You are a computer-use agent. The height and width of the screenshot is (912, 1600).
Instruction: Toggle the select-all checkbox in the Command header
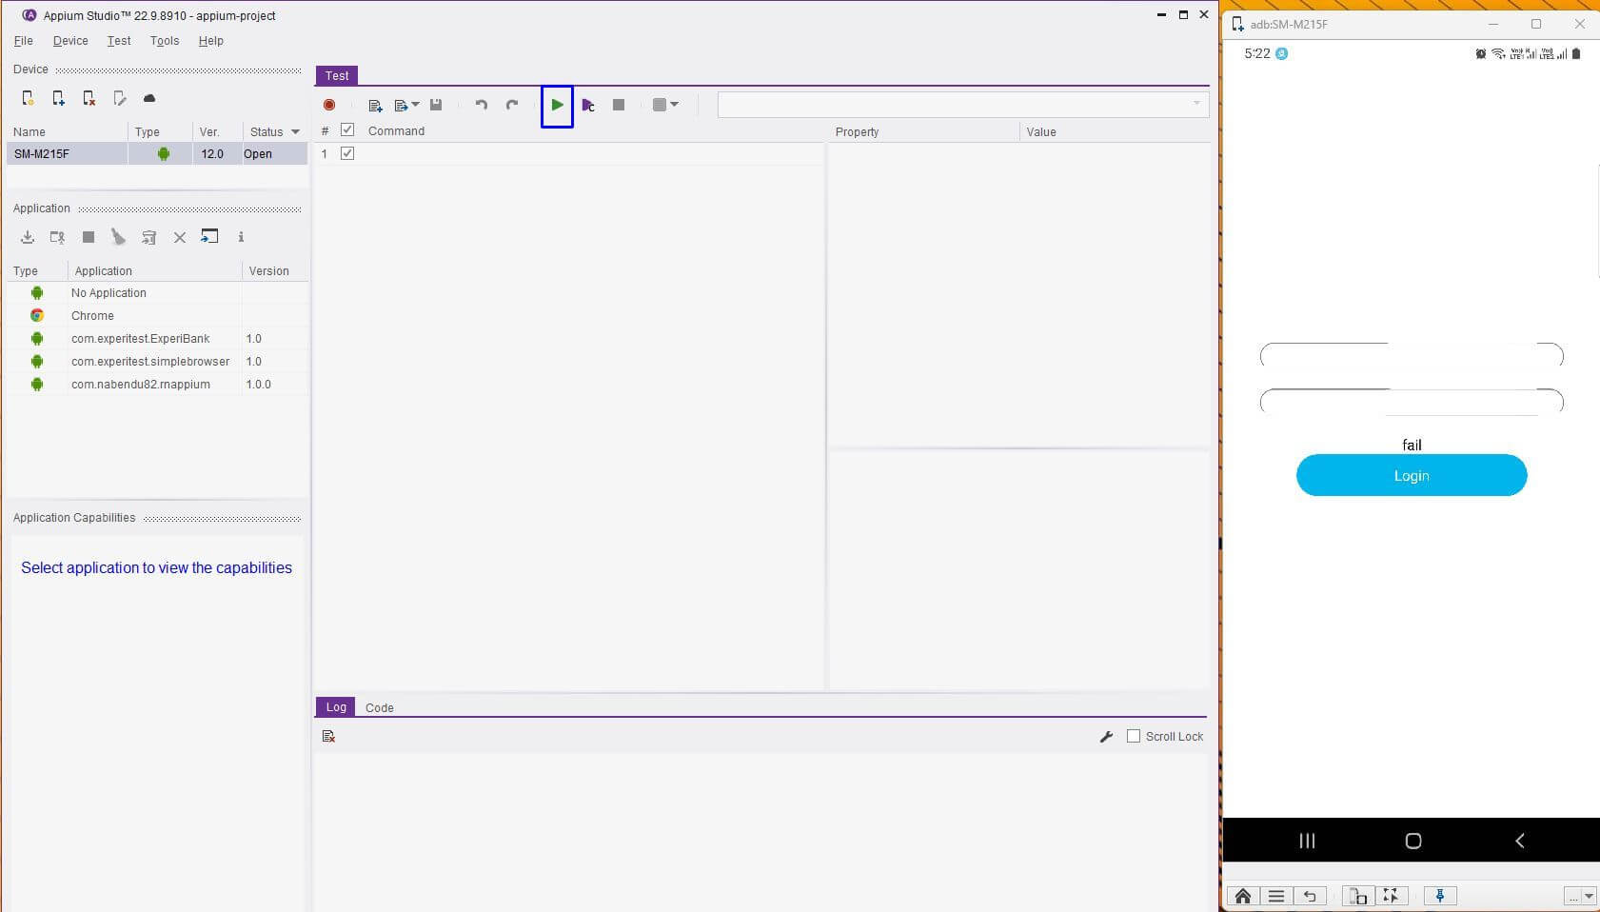347,130
